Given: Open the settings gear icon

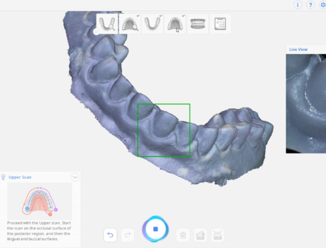Looking at the screenshot, I should click(323, 5).
